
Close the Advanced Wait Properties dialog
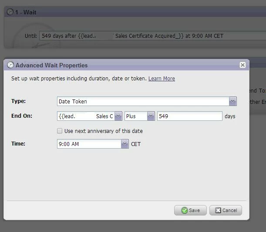(242, 65)
